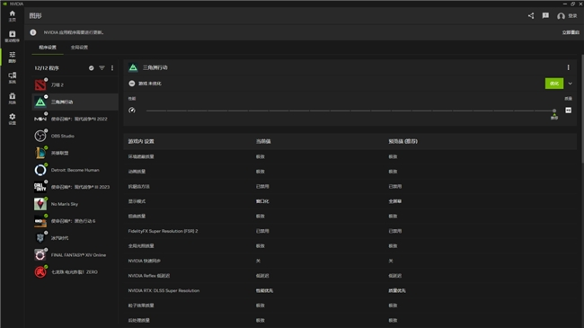
Task: Open the System section in the sidebar
Action: coord(13,77)
